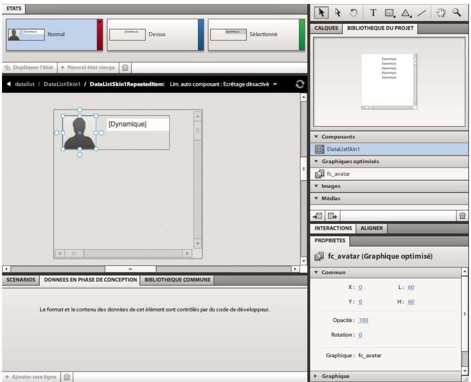The height and width of the screenshot is (382, 471).
Task: Go back using the breadcrumb arrow
Action: 8,84
